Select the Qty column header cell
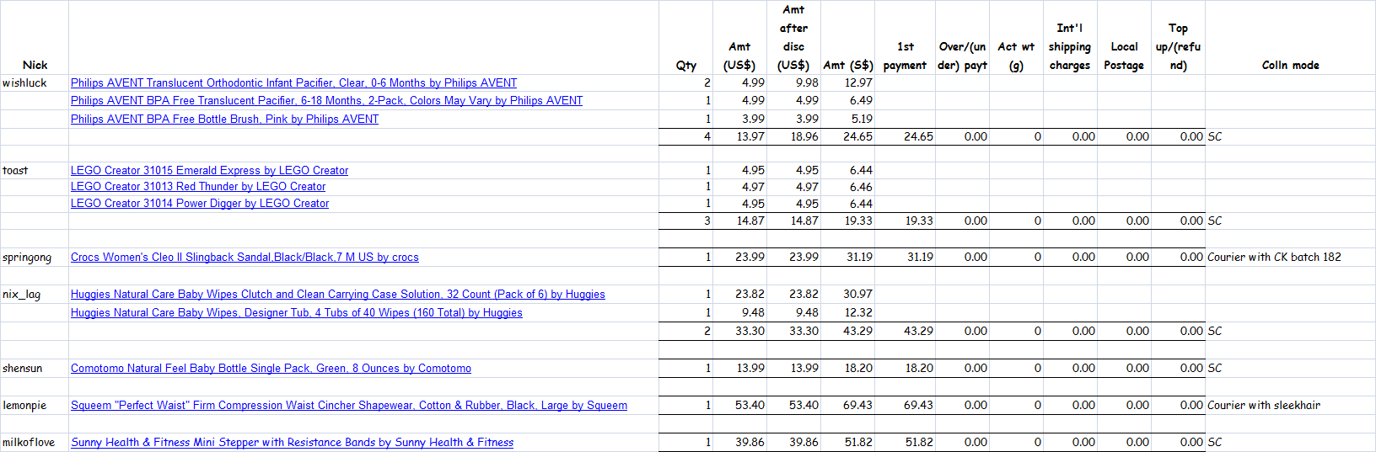Screen dimensions: 1376x452 point(685,37)
